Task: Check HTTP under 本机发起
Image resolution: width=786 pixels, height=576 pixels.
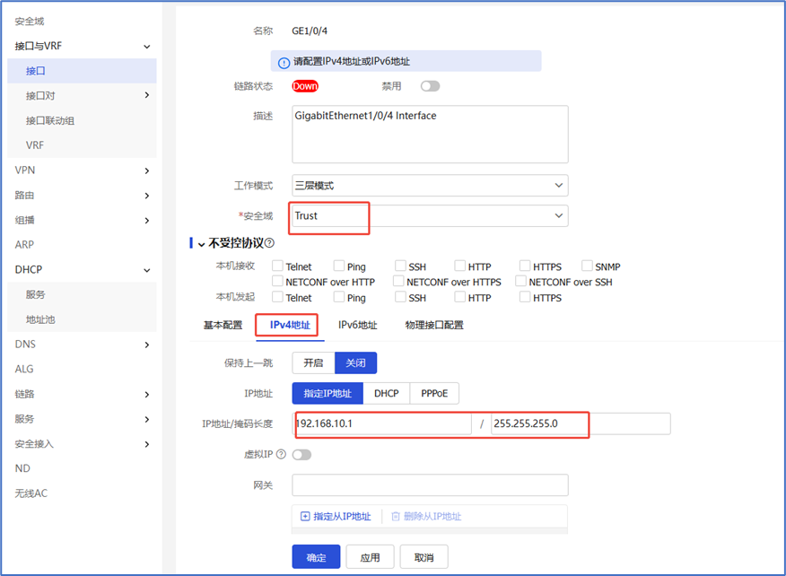Action: click(459, 297)
